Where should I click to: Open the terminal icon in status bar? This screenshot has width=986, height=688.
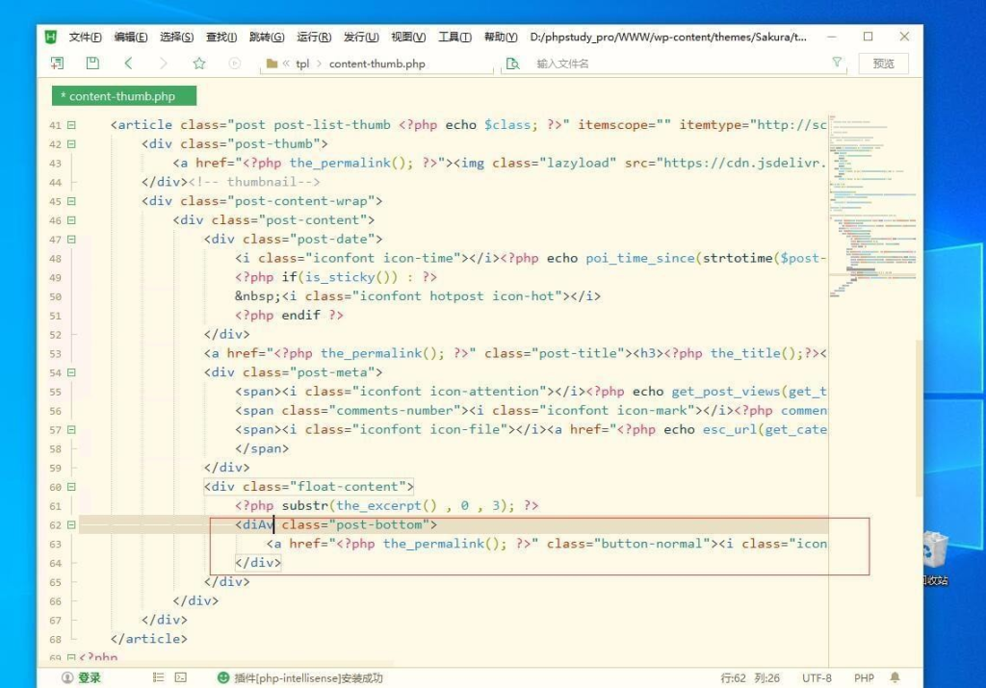pyautogui.click(x=180, y=677)
